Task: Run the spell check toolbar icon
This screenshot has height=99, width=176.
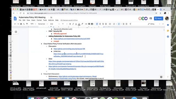Action: pos(24,24)
